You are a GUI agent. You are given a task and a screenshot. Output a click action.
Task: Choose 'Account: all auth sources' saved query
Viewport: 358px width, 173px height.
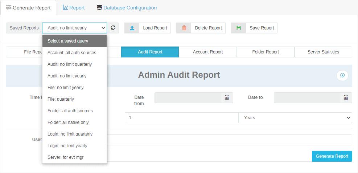[x=72, y=53]
